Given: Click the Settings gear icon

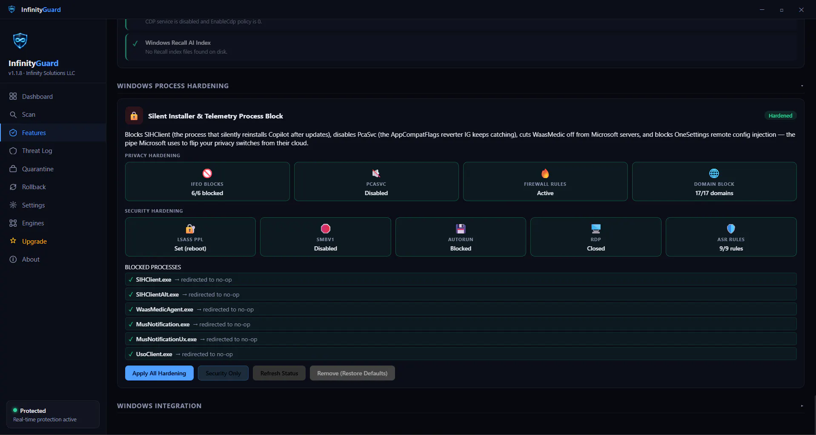Looking at the screenshot, I should pyautogui.click(x=13, y=205).
